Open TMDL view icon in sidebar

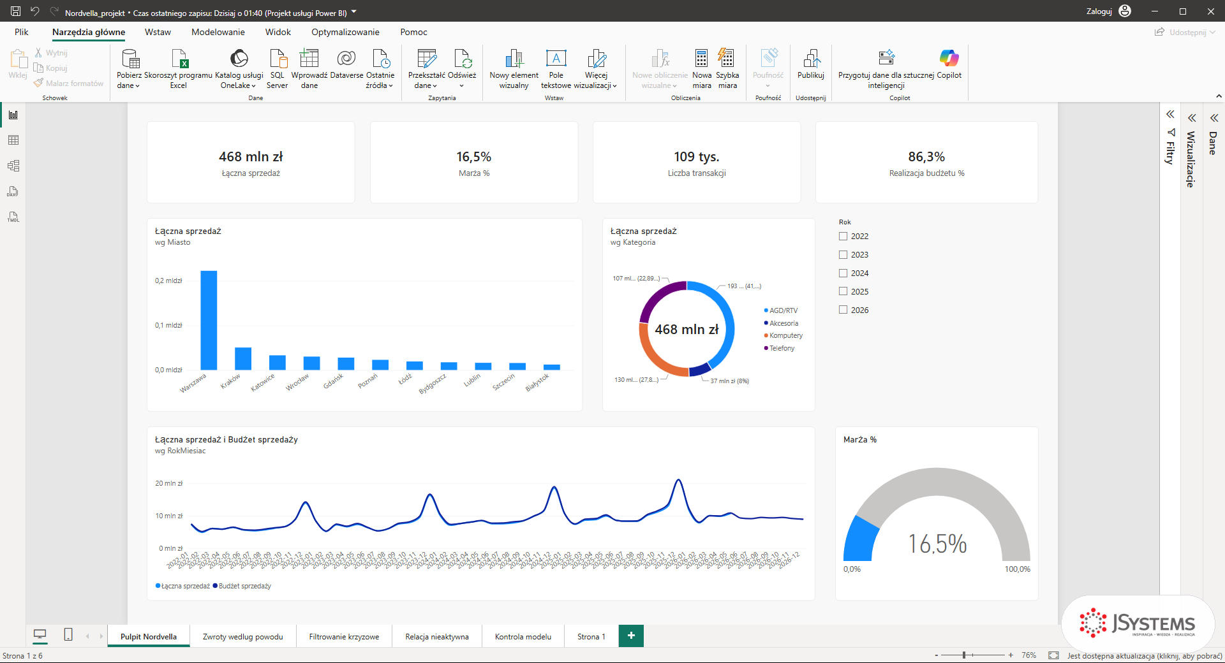[x=13, y=217]
